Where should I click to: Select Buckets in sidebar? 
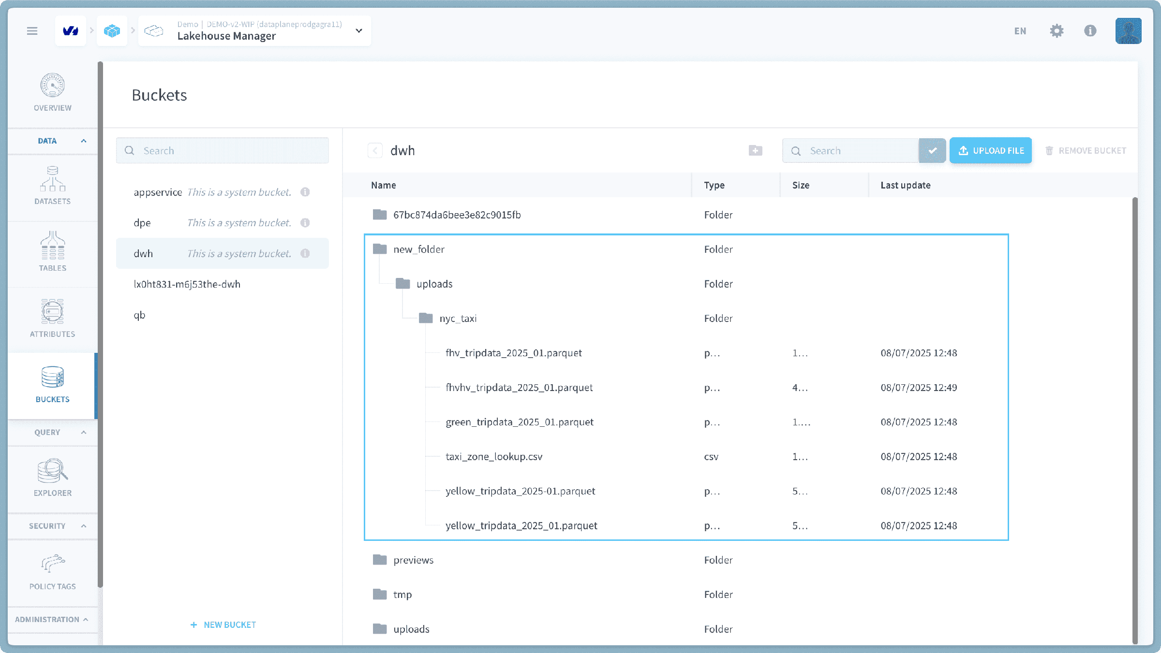(53, 385)
